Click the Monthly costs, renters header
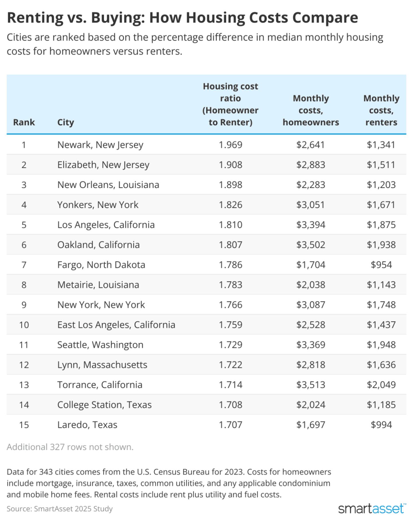The height and width of the screenshot is (520, 413). 381,110
